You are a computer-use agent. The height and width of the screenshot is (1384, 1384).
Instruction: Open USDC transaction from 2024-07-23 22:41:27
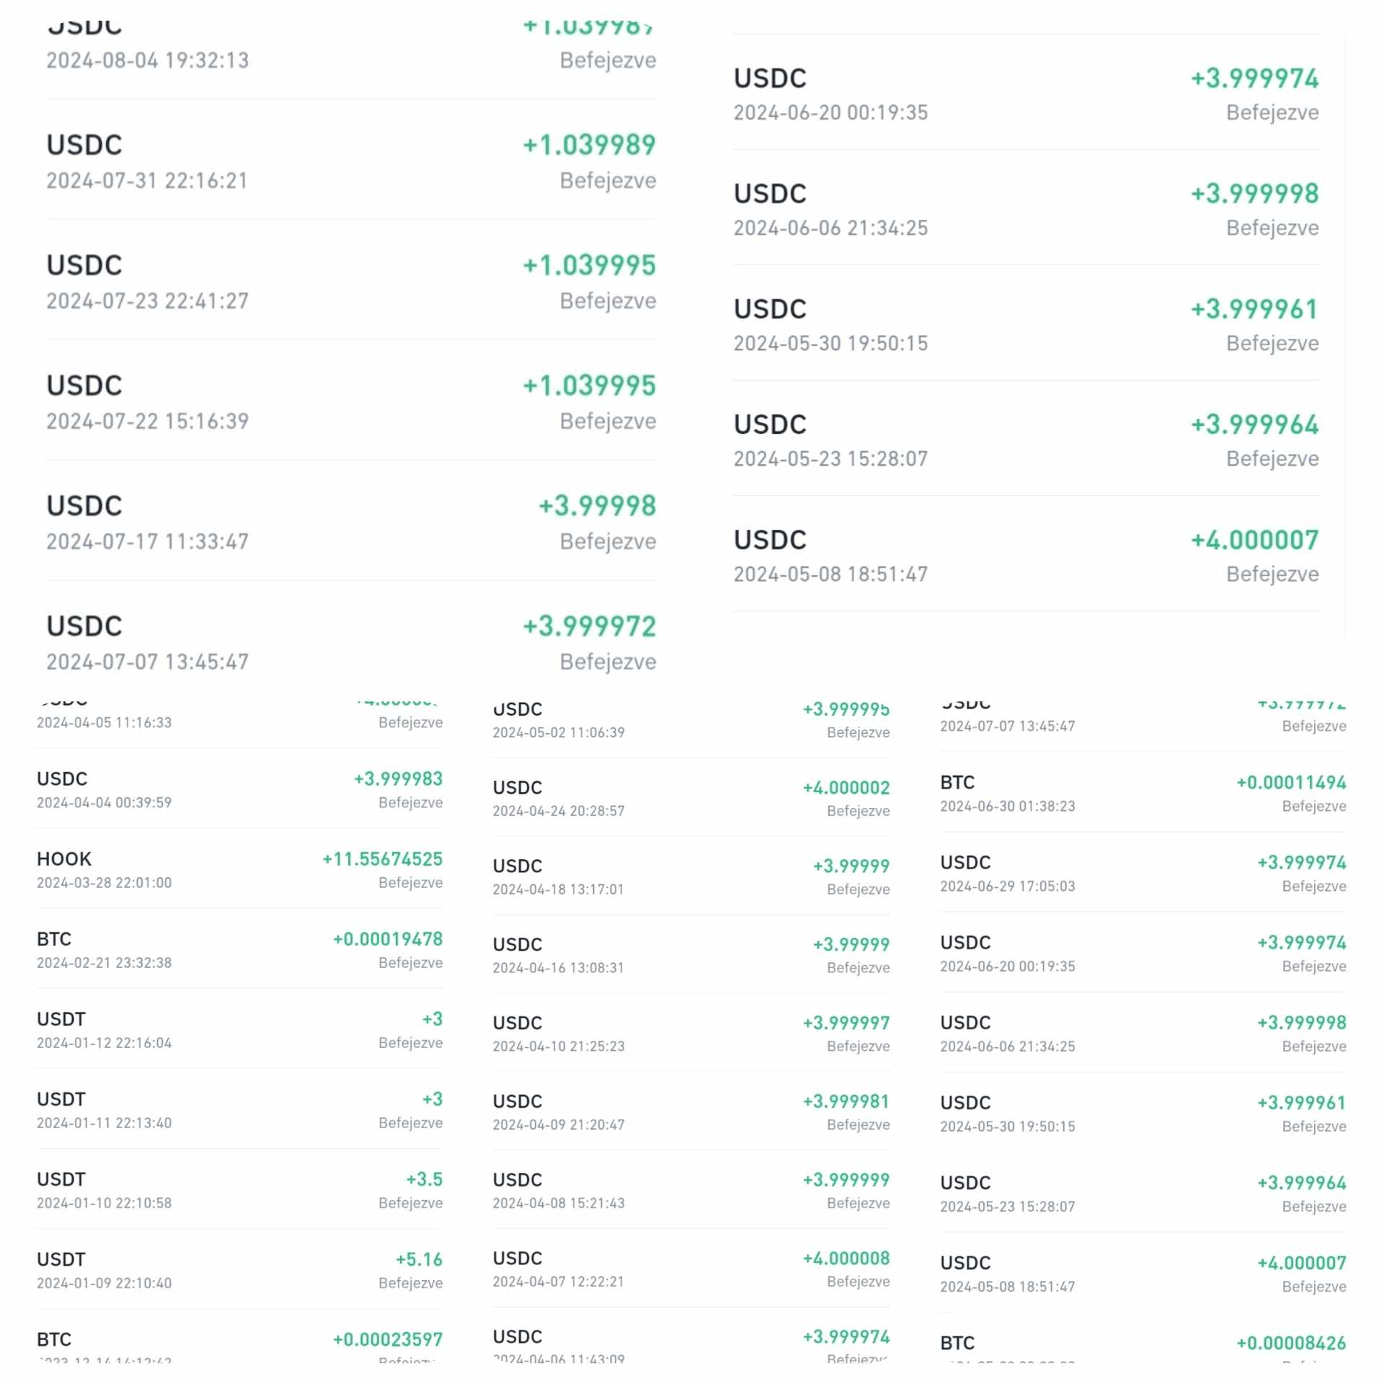point(351,280)
